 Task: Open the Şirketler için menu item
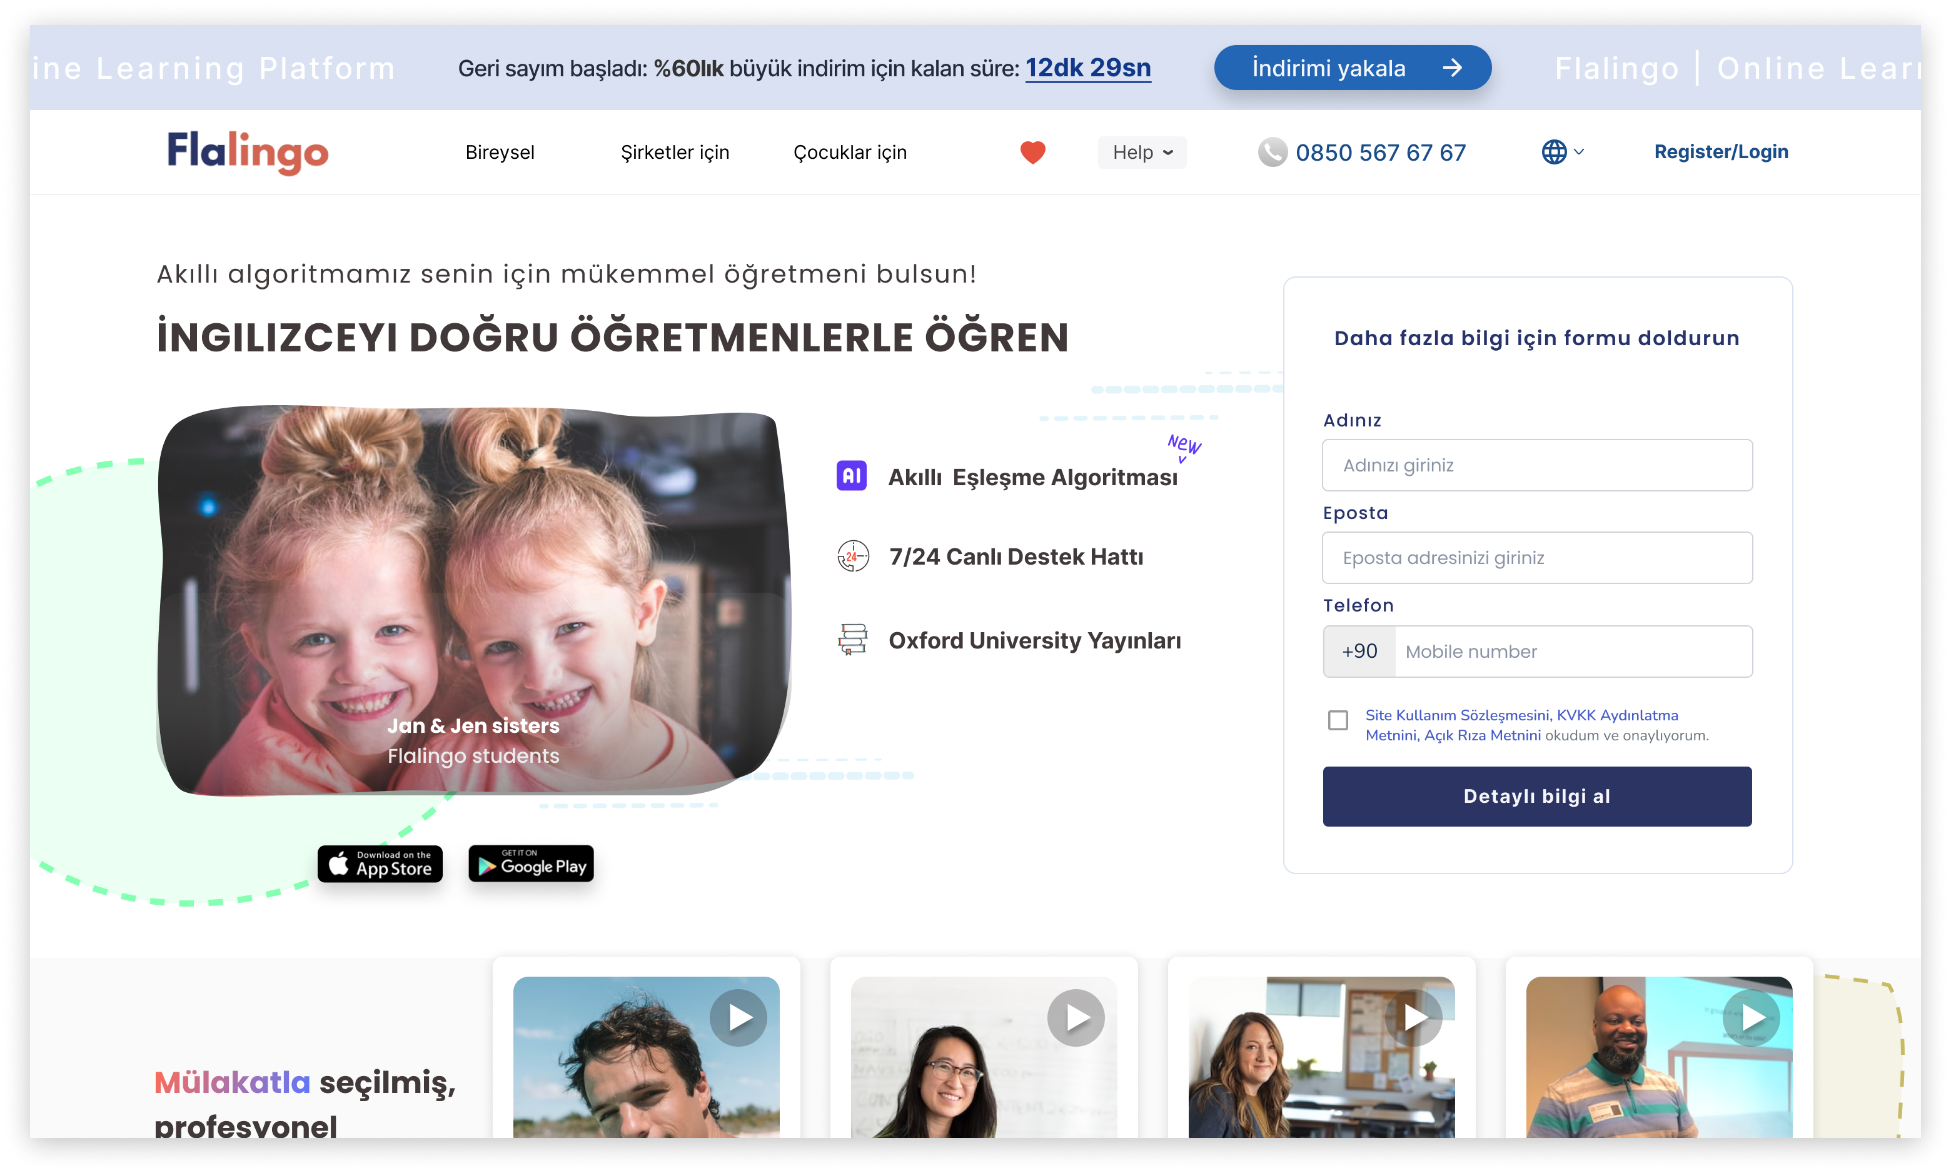point(674,152)
